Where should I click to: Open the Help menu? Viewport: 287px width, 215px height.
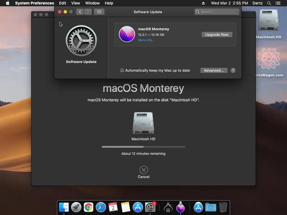pyautogui.click(x=109, y=3)
